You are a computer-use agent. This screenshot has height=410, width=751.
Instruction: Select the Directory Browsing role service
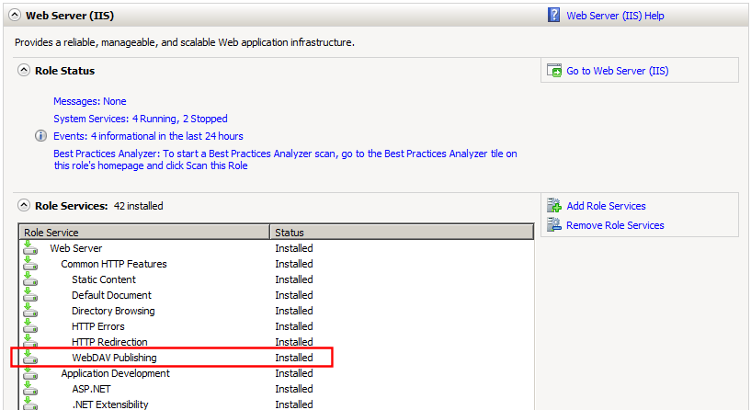click(x=113, y=311)
